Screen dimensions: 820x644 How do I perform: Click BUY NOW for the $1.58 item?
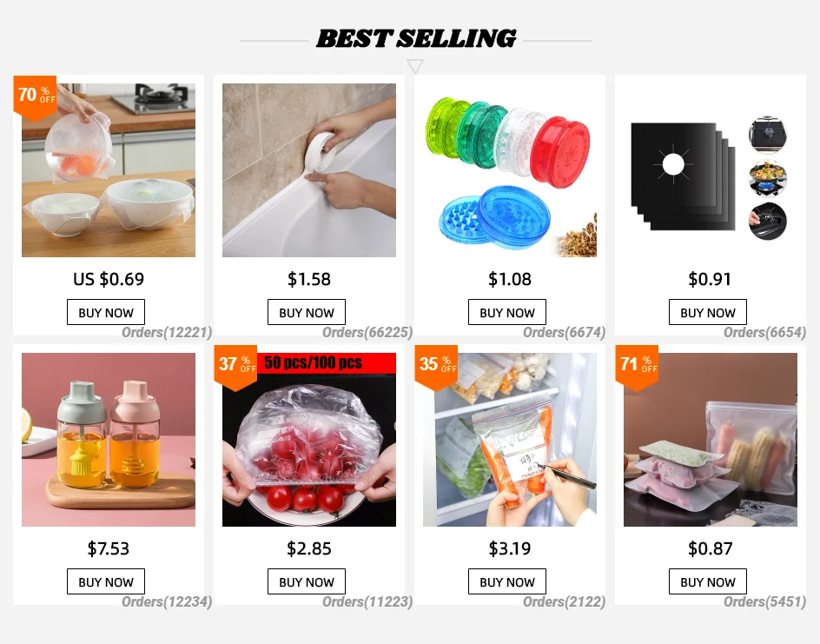[307, 312]
